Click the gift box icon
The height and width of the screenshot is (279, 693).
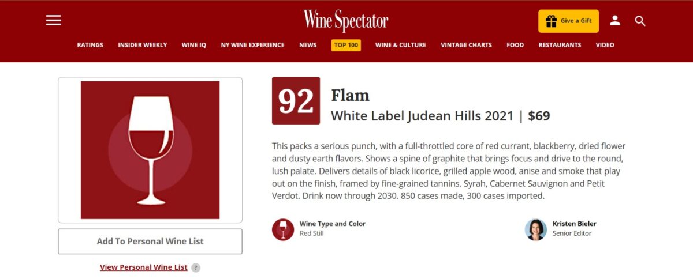tap(551, 21)
